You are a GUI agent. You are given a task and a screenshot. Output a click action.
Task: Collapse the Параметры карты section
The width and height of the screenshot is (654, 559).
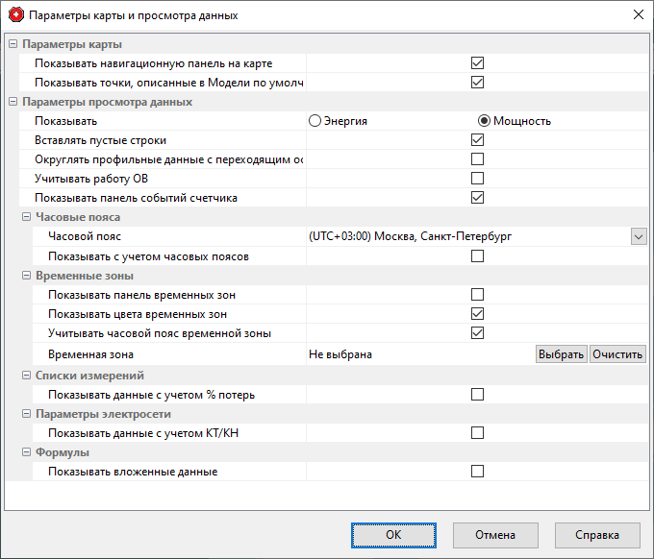click(13, 44)
